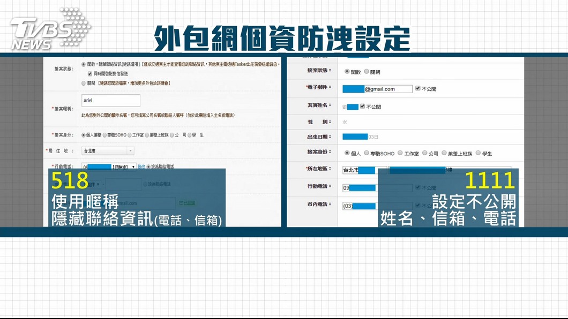
Task: Toggle 不公開 checkbox in 真實姓名 row
Action: tap(362, 107)
